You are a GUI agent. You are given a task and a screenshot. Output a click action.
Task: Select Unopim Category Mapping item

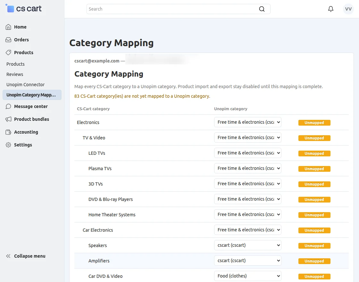coord(32,95)
